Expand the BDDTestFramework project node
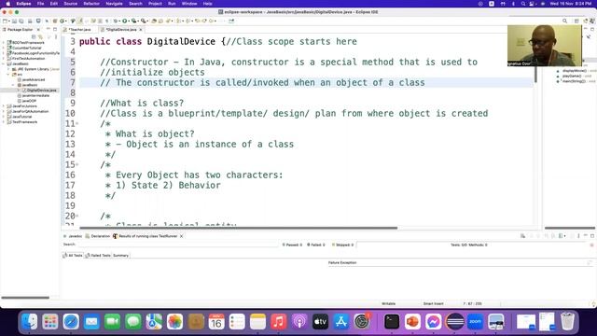Viewport: 597px width, 336px height. coord(4,43)
